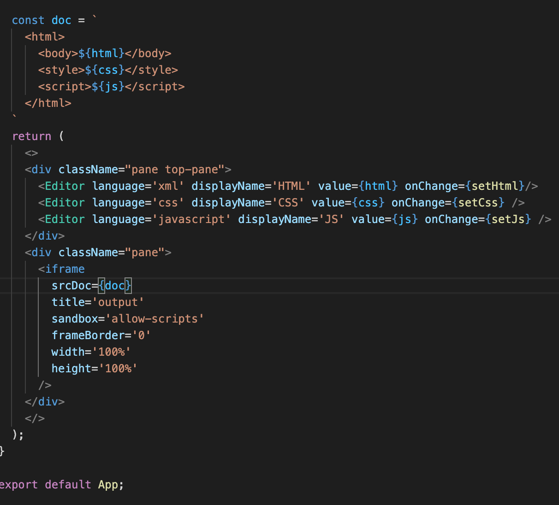The width and height of the screenshot is (559, 505).
Task: Click 'srcDoc' attribute on the iframe
Action: (71, 286)
